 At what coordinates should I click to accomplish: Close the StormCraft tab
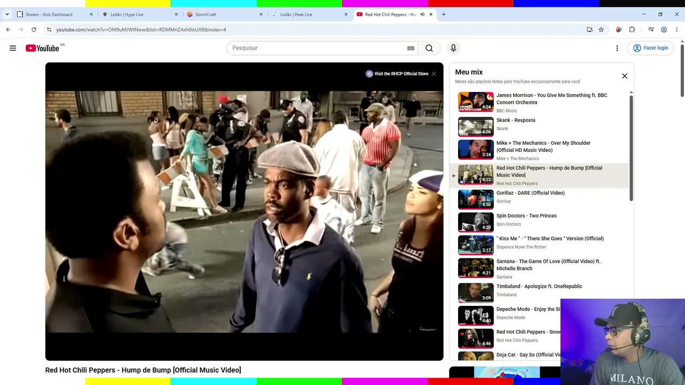coord(261,14)
